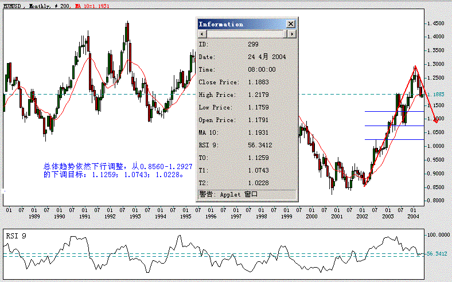This screenshot has height=282, width=452.
Task: Click the 1.0000 price axis label
Action: [x=435, y=146]
